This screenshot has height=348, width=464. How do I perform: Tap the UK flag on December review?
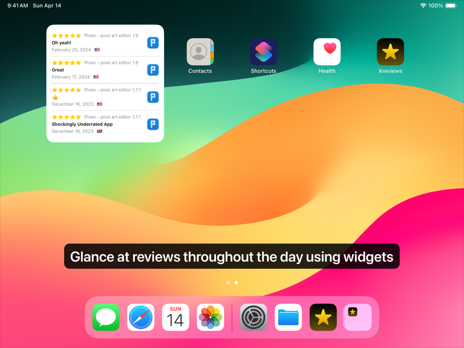point(100,131)
